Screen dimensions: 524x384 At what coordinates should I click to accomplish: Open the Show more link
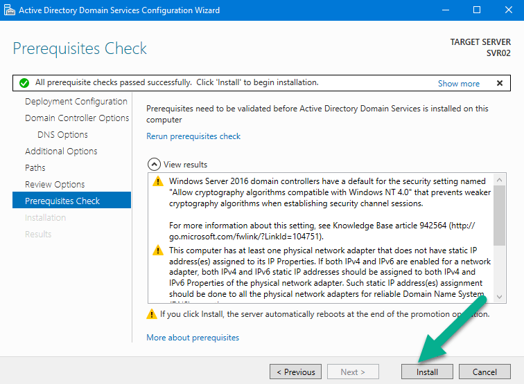pos(459,84)
